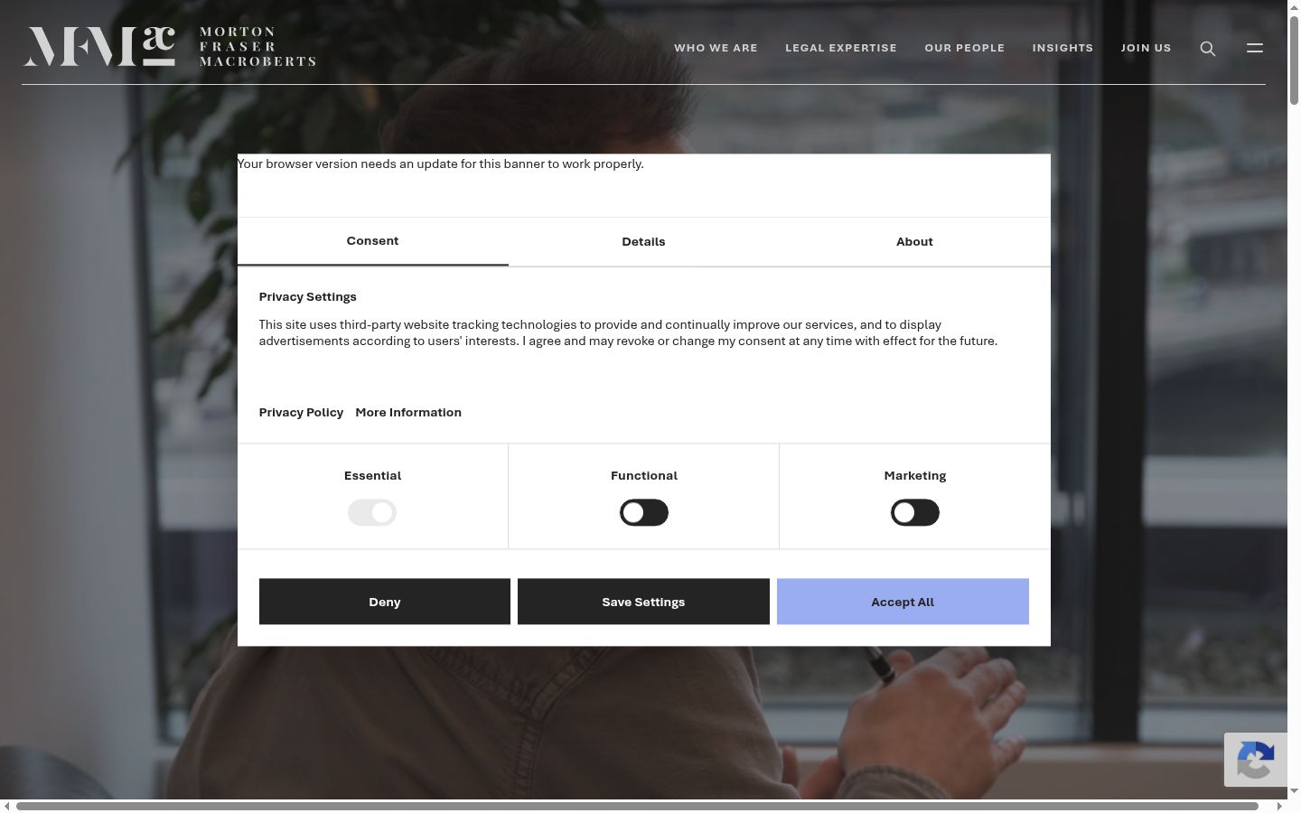Image resolution: width=1301 pixels, height=813 pixels.
Task: Click the Privacy Settings heading
Action: (308, 296)
